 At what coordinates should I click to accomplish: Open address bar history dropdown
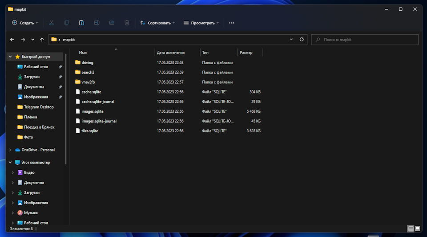pos(291,40)
